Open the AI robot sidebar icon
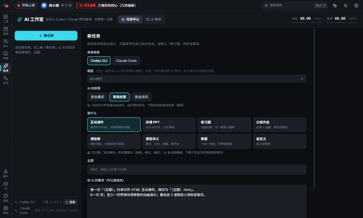Viewport: 363px width, 218px height. (x=6, y=185)
